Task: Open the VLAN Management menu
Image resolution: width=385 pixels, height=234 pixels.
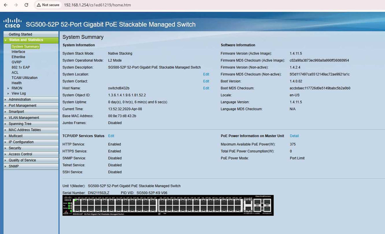Action: [x=24, y=118]
